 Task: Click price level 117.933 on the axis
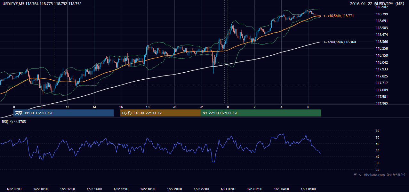coord(381,69)
